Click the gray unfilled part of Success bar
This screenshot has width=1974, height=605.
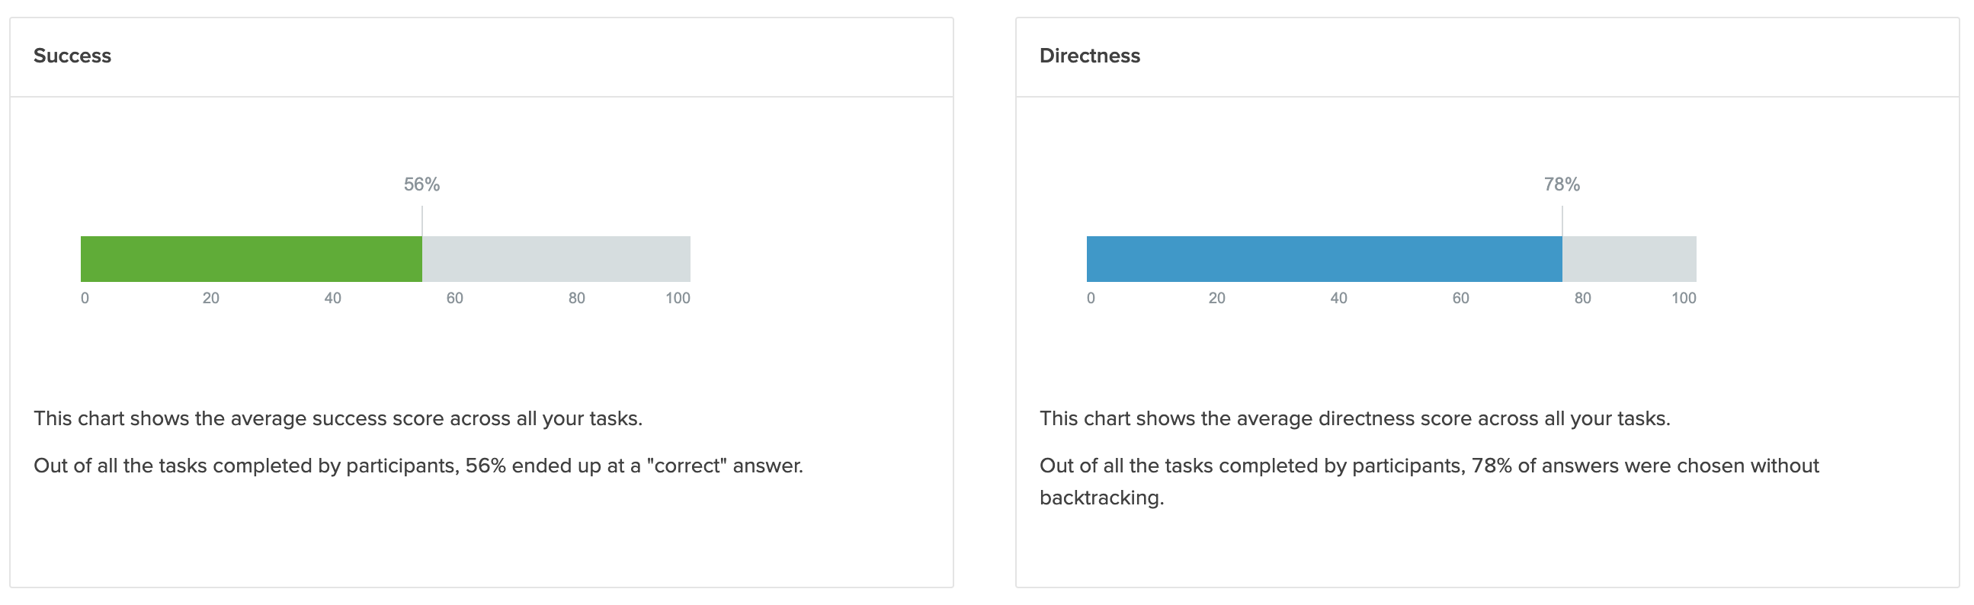pyautogui.click(x=556, y=259)
